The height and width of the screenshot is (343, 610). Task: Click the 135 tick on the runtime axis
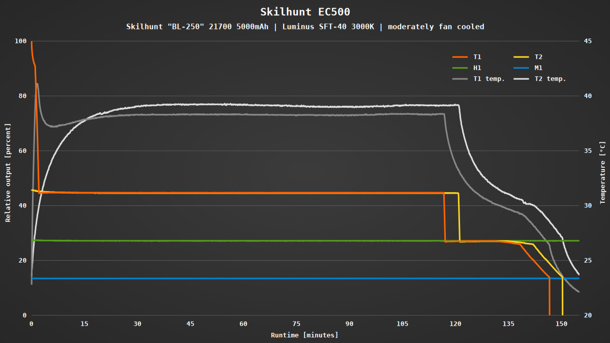tap(508, 324)
